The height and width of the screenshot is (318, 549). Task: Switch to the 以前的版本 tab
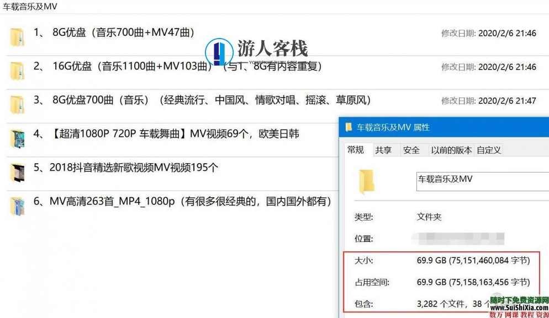451,149
